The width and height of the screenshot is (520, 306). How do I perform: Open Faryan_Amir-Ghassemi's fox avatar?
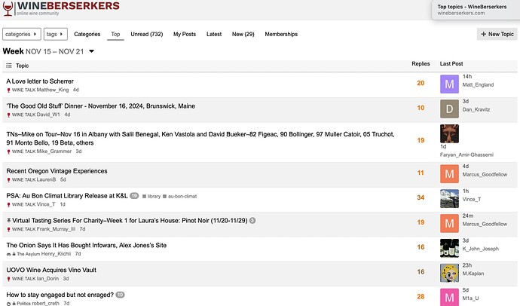tap(449, 133)
